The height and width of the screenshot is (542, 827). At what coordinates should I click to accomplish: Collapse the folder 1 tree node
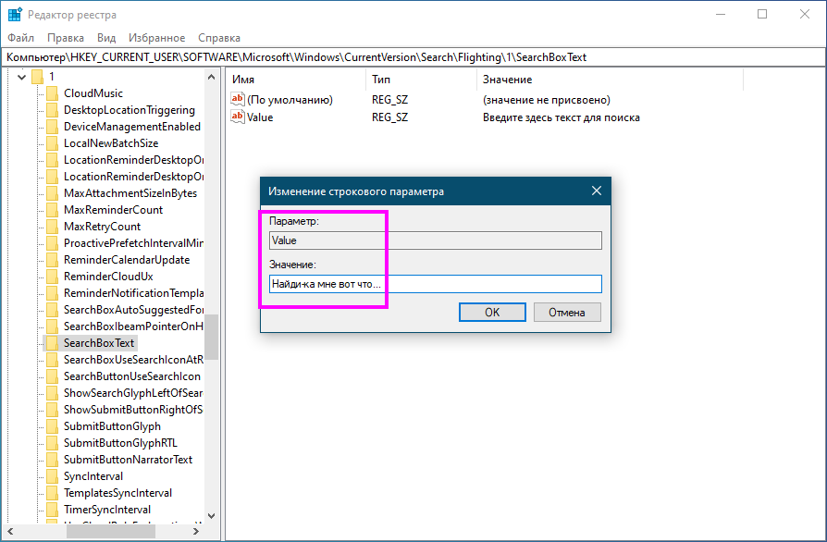point(21,77)
